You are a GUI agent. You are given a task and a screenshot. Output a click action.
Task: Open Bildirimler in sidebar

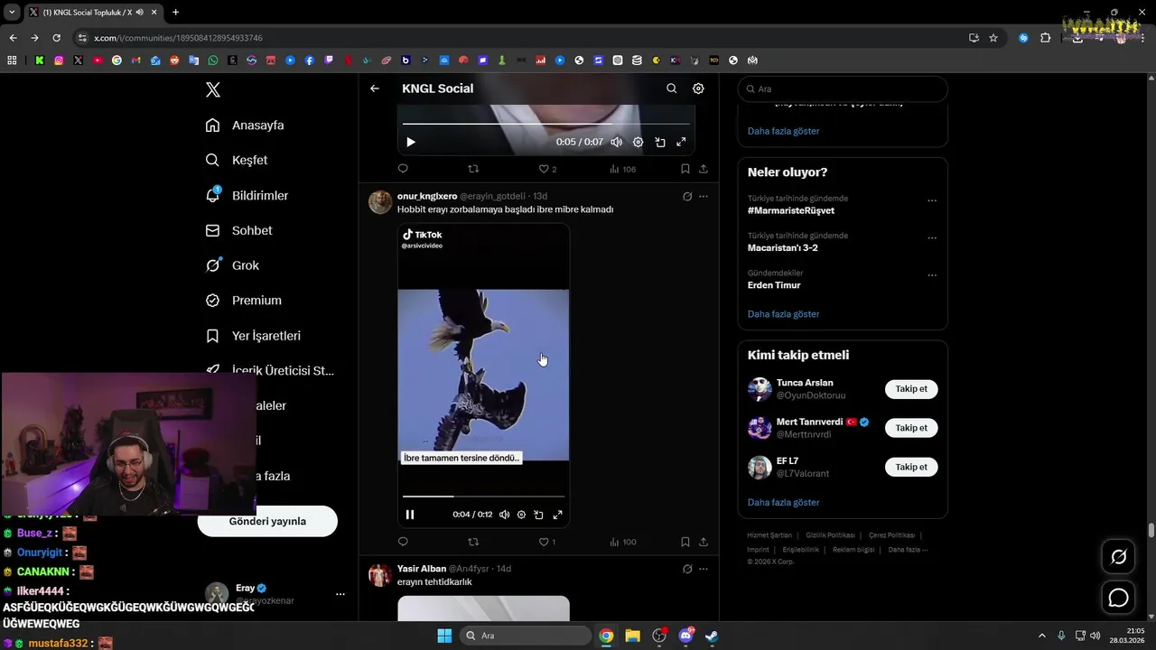click(x=247, y=195)
